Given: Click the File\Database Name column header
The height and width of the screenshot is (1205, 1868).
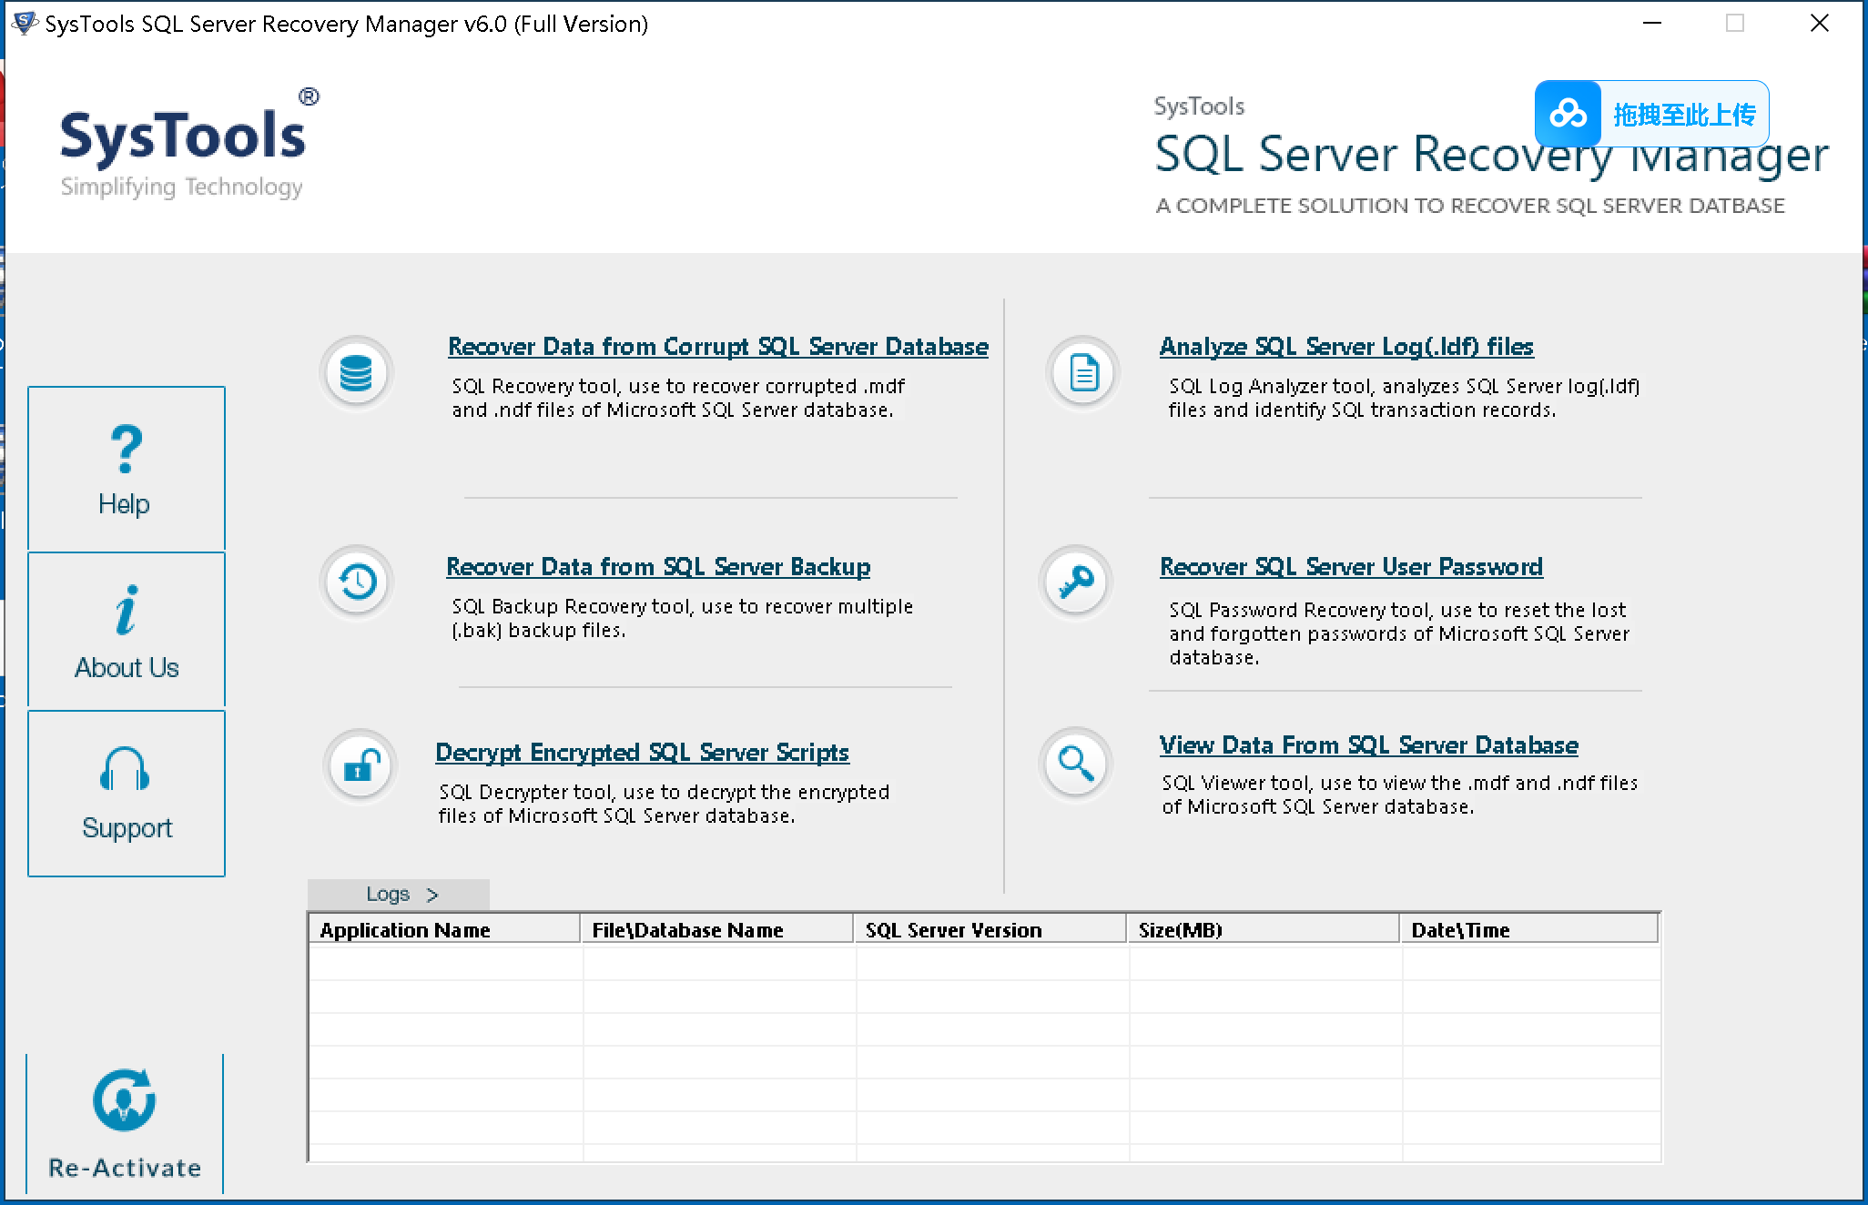Looking at the screenshot, I should pos(717,930).
